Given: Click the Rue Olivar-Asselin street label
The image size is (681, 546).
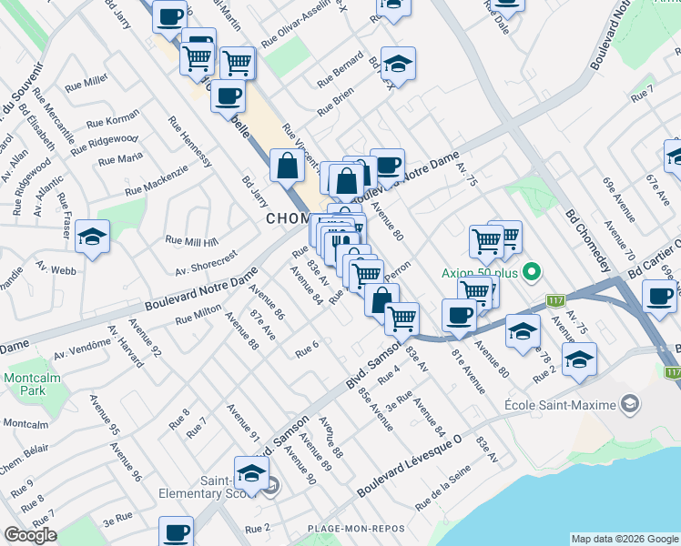Looking at the screenshot, I should pyautogui.click(x=296, y=25).
